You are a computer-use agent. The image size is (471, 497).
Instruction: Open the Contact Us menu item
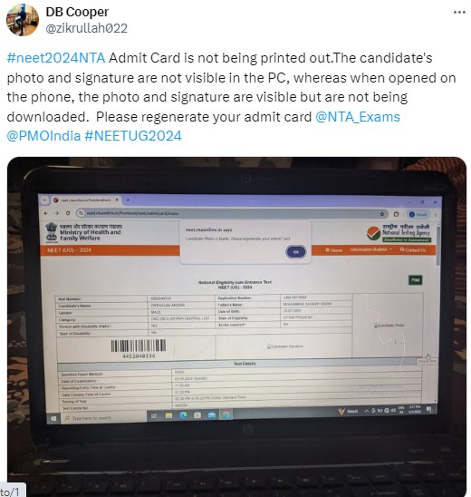[412, 250]
